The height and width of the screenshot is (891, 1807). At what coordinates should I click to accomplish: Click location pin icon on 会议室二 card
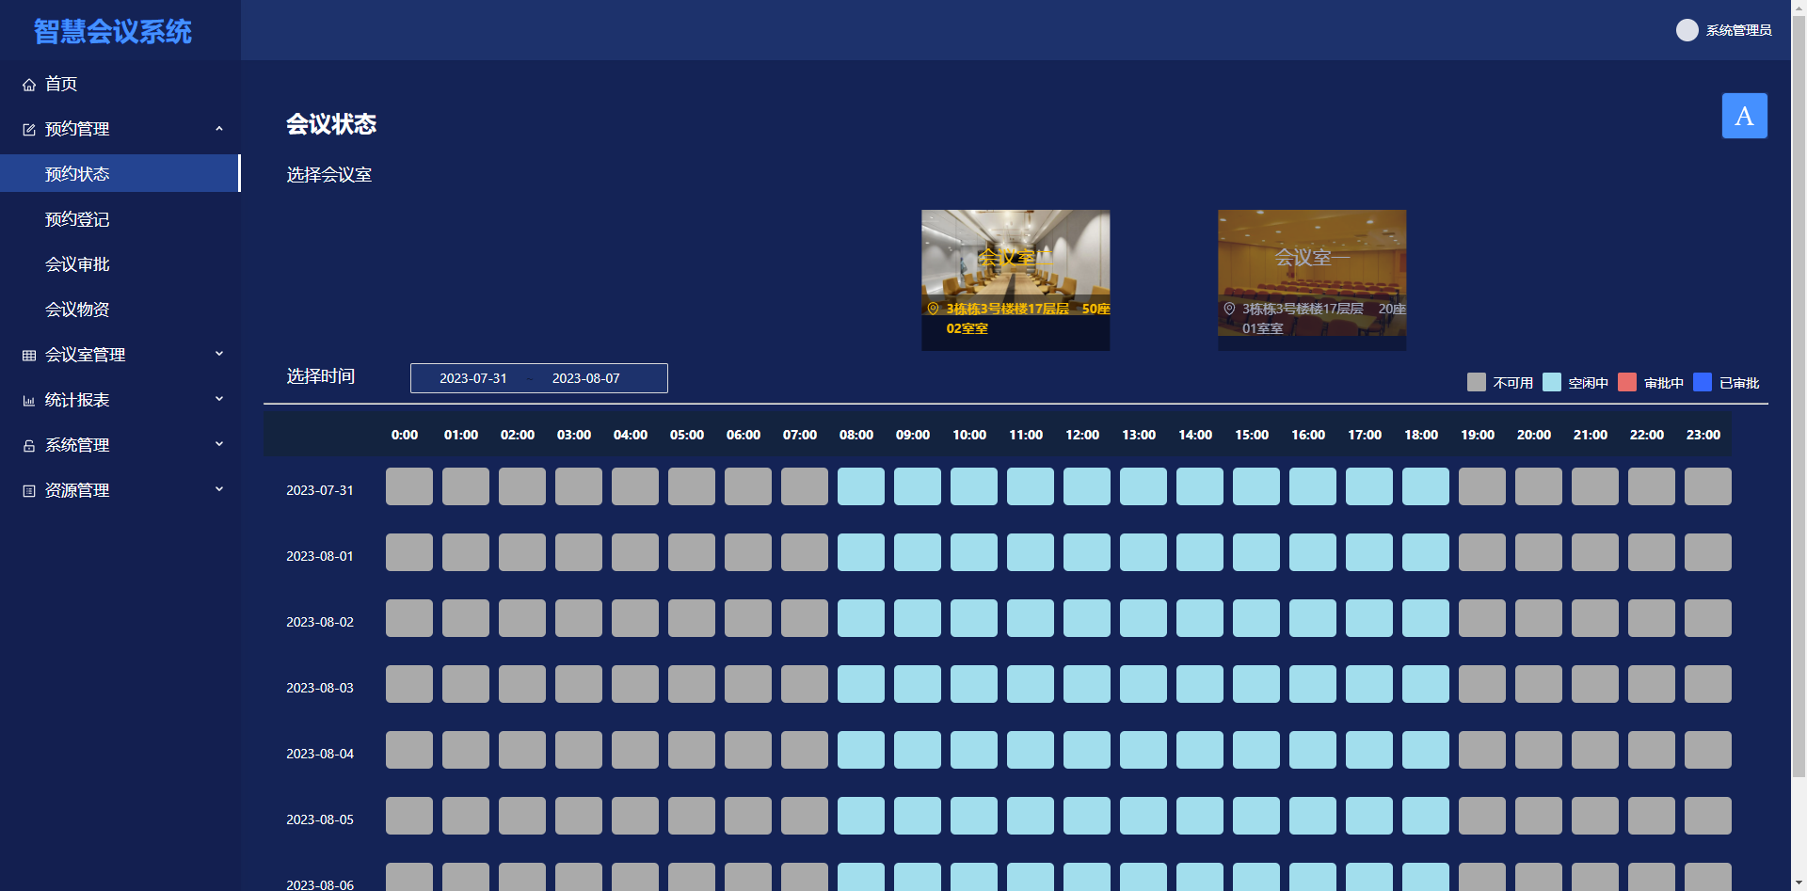pyautogui.click(x=934, y=309)
